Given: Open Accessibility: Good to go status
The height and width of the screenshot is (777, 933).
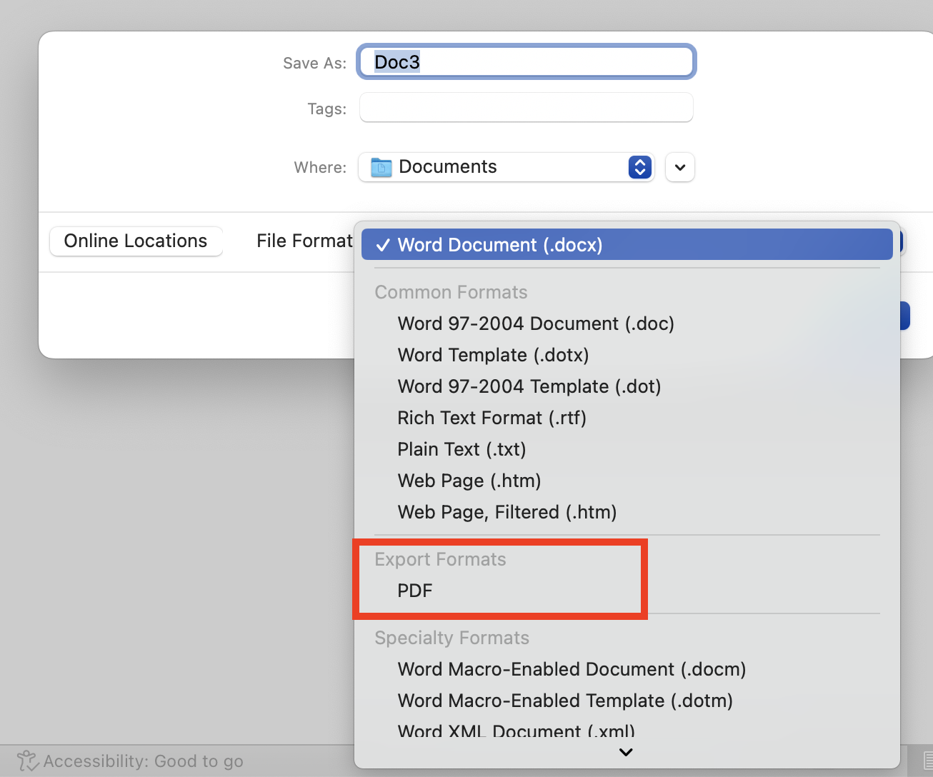Looking at the screenshot, I should tap(130, 761).
